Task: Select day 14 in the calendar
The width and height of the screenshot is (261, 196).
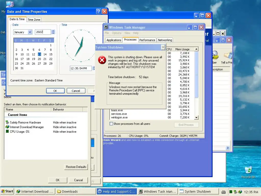Action: [45, 54]
